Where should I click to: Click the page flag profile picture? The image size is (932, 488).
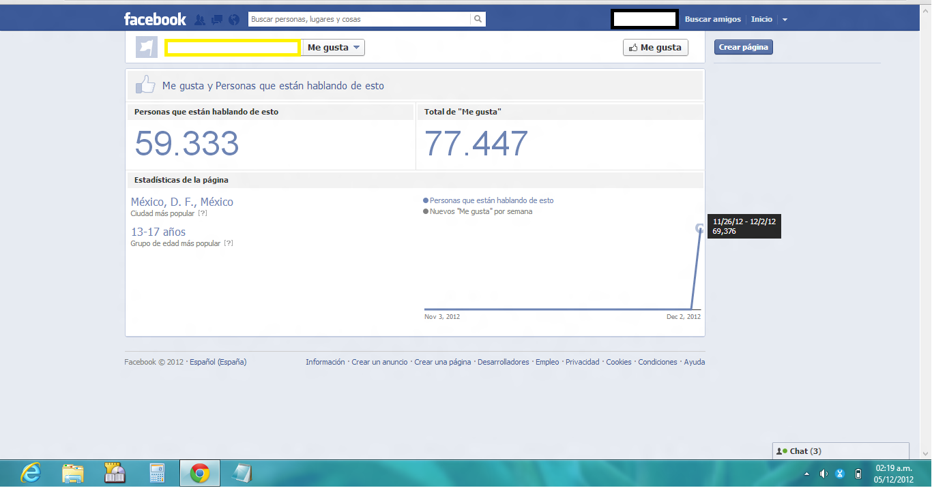(x=147, y=47)
